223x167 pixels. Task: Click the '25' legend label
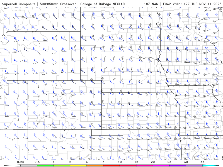(169, 162)
